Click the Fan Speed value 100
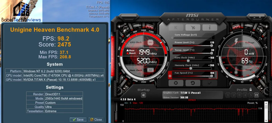The image size is (272, 123). click(x=212, y=73)
